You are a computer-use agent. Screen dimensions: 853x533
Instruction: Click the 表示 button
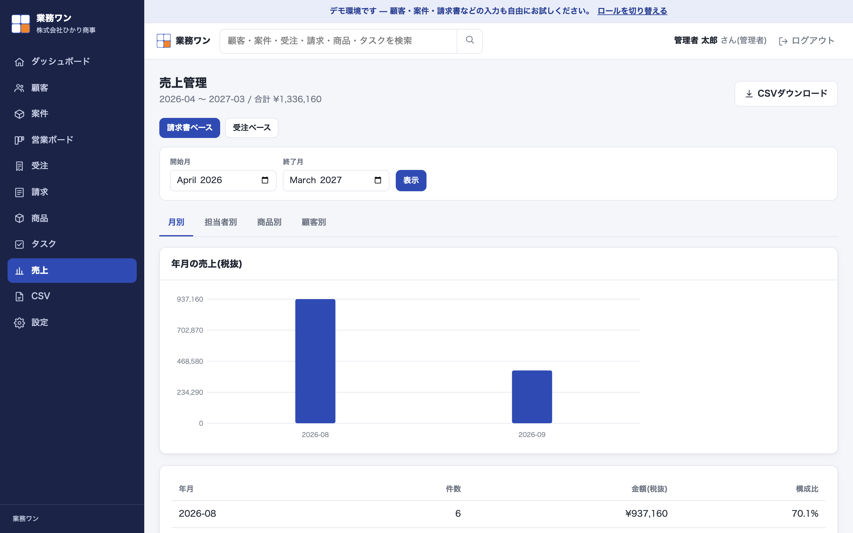tap(411, 181)
